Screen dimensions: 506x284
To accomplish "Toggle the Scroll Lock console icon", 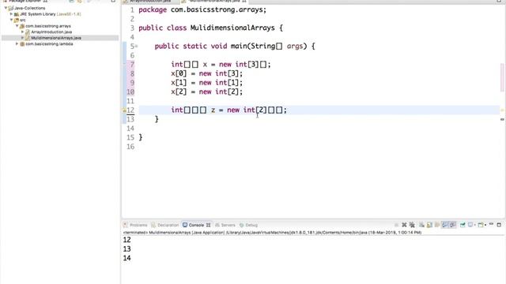I will [429, 225].
